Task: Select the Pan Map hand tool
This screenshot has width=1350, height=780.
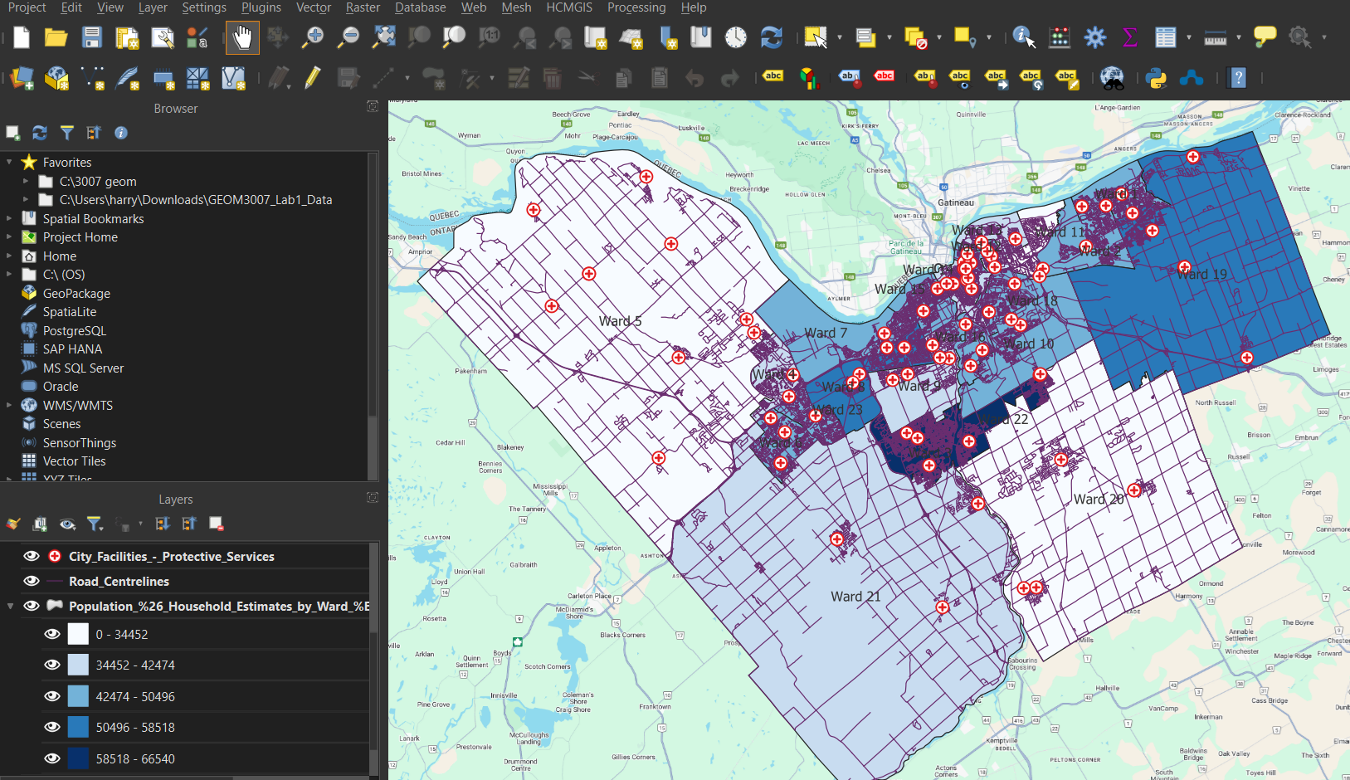Action: 242,37
